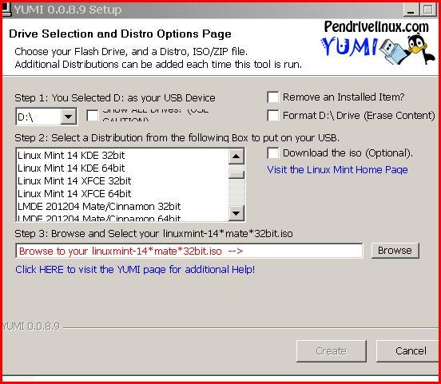Click the ISO path input field
441x384 pixels.
tap(189, 251)
